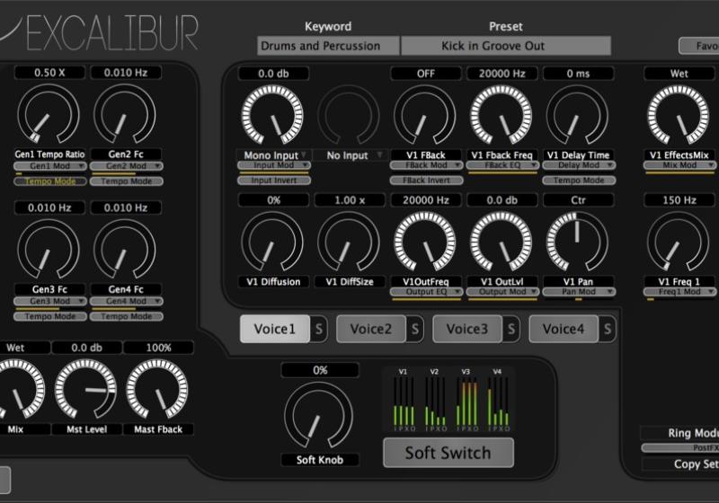Viewport: 719px width, 503px height.
Task: Click the Gen3 Fc knob
Action: (x=49, y=249)
